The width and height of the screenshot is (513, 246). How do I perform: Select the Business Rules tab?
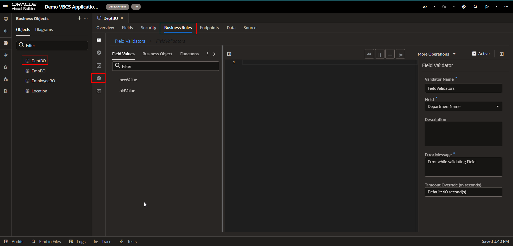click(x=178, y=28)
